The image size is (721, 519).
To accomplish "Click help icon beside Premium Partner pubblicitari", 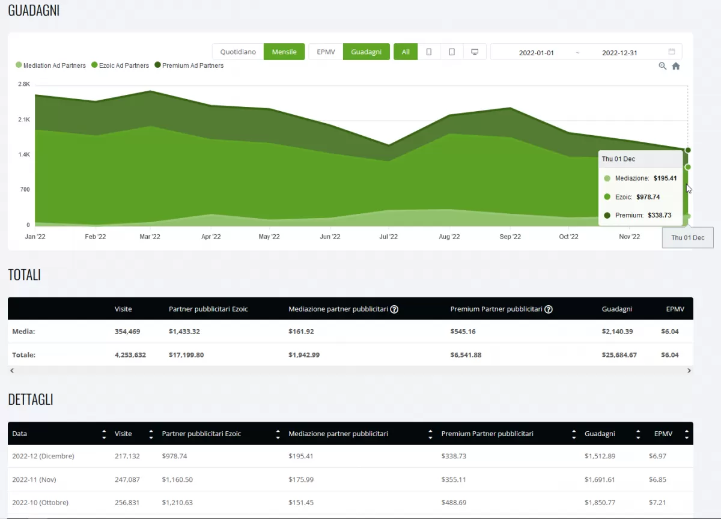I will click(548, 309).
